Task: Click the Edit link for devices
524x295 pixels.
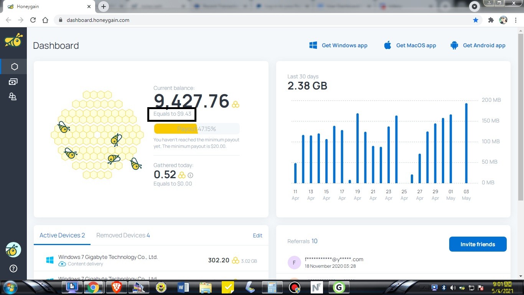Action: 257,235
